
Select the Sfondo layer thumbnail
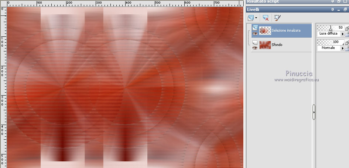pyautogui.click(x=265, y=45)
